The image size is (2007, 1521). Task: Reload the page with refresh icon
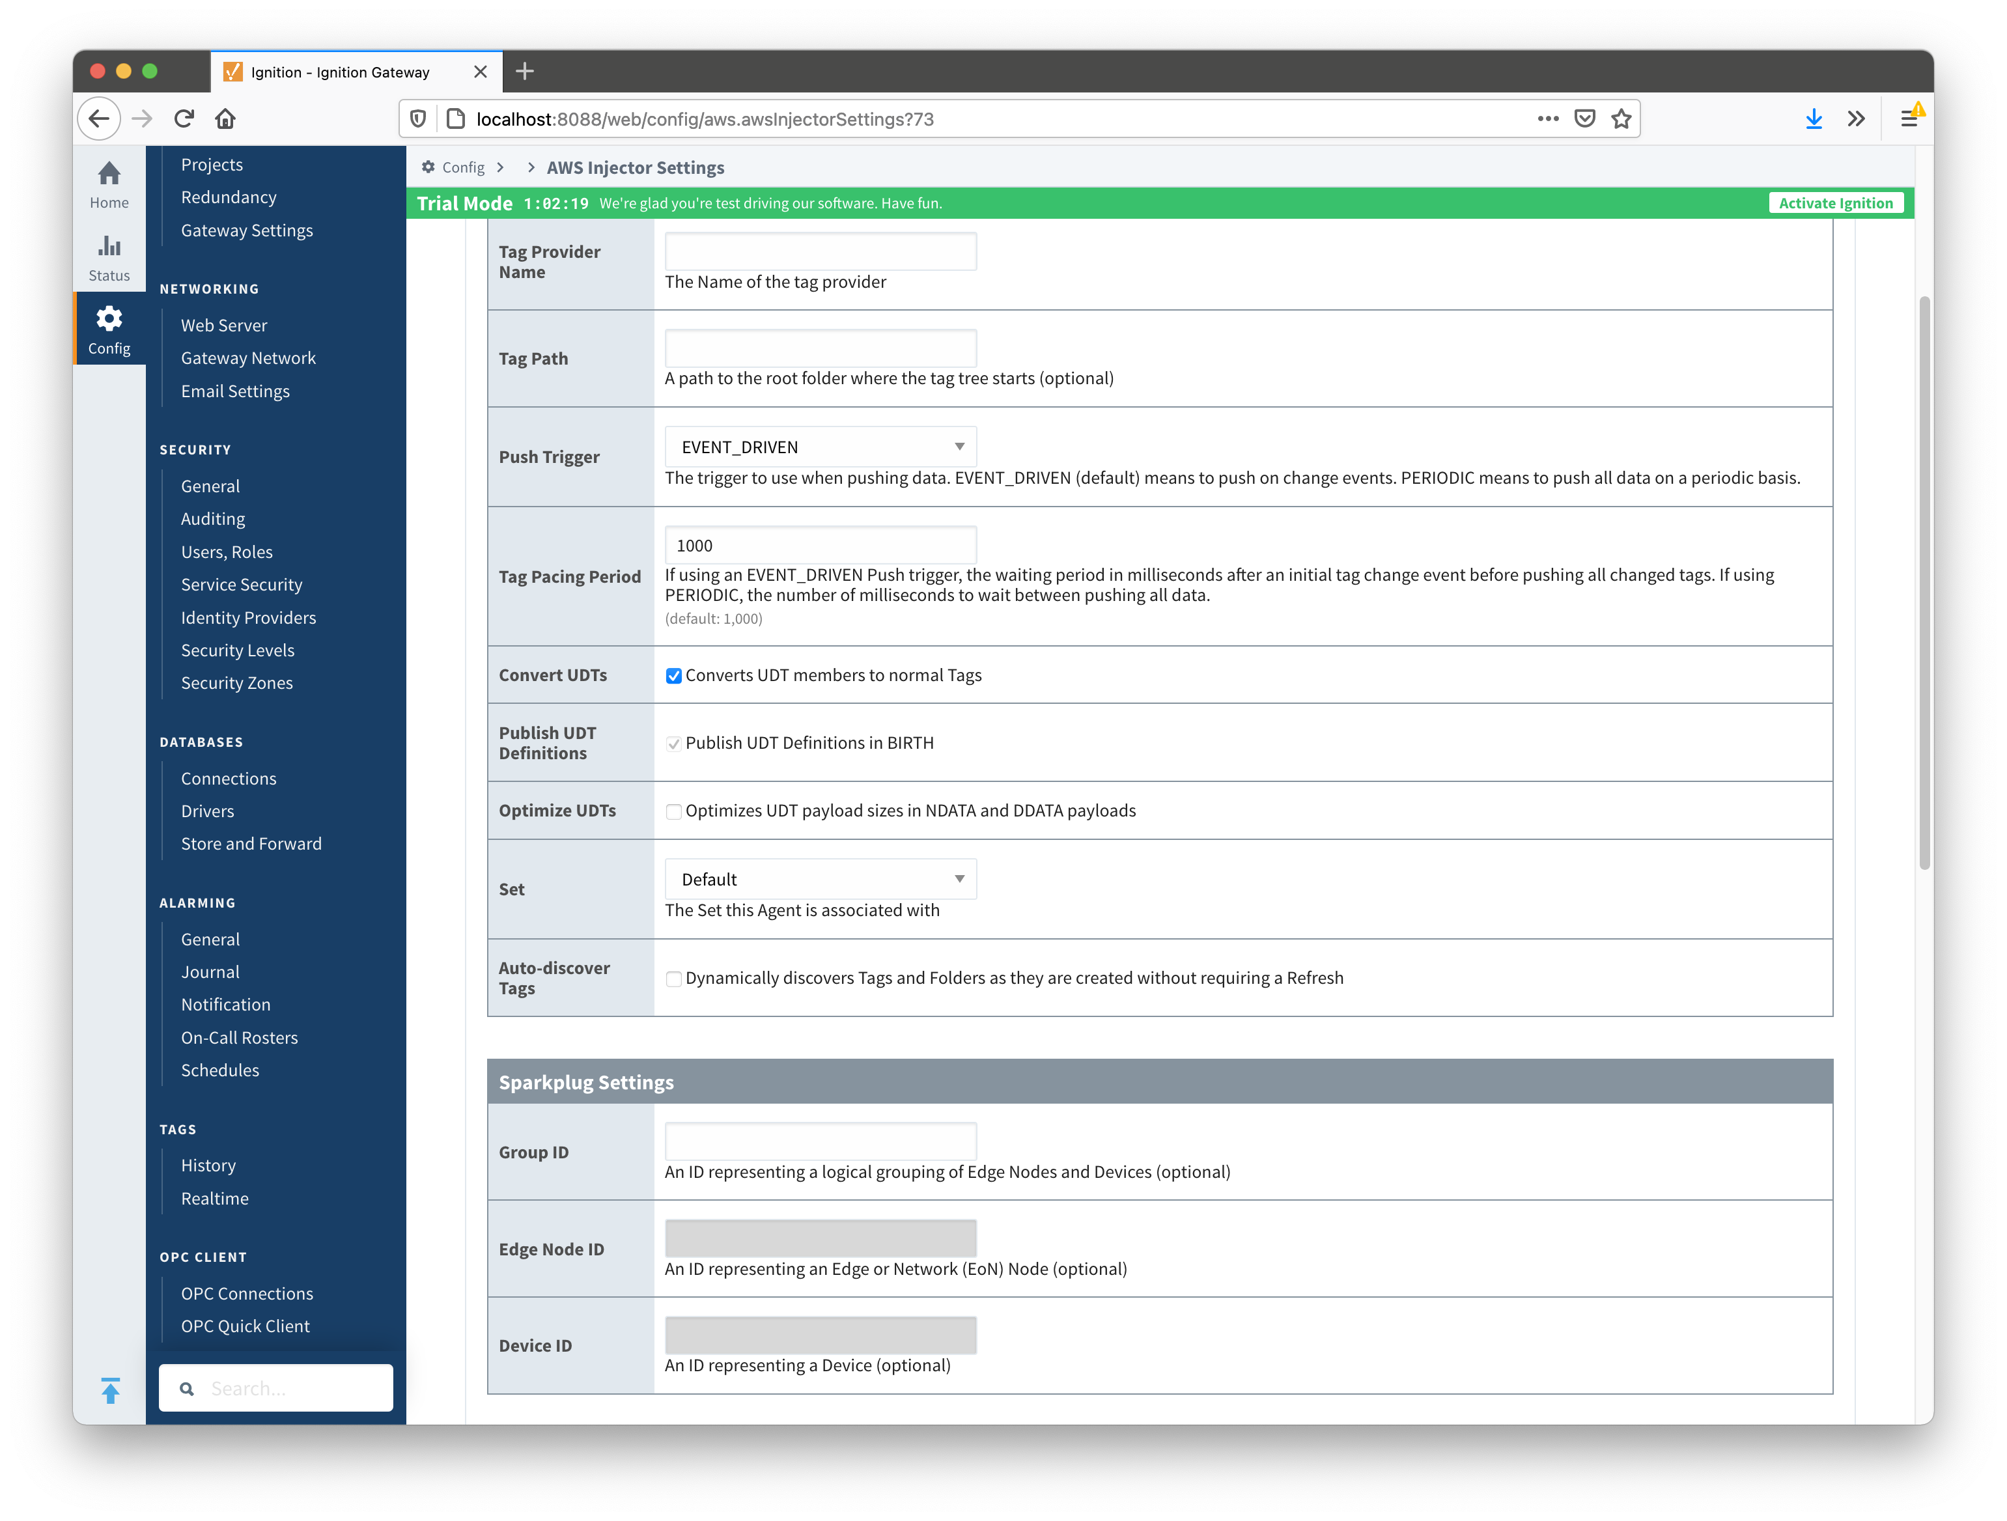click(184, 119)
